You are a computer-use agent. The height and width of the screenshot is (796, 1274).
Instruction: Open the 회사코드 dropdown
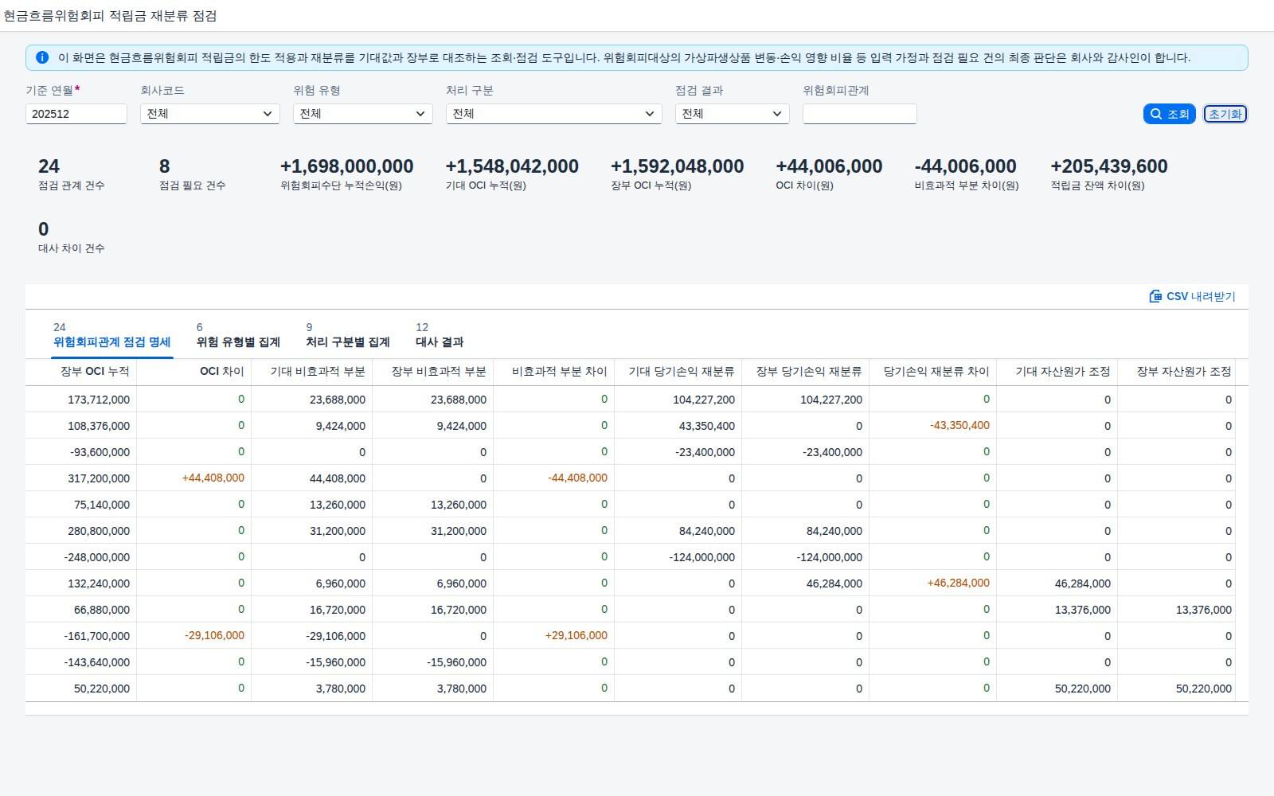click(210, 114)
